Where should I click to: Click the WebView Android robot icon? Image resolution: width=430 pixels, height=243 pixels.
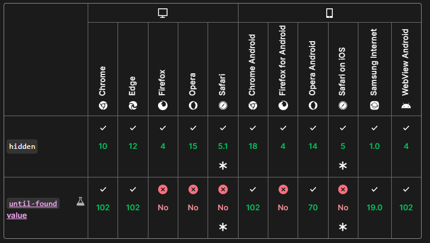tap(406, 105)
